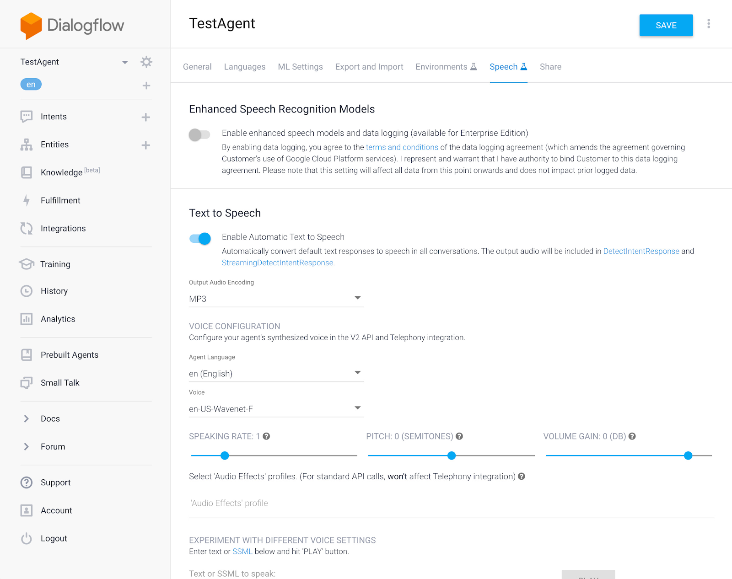Click the Training graduation cap icon
Screen dimensions: 732x579
(27, 264)
